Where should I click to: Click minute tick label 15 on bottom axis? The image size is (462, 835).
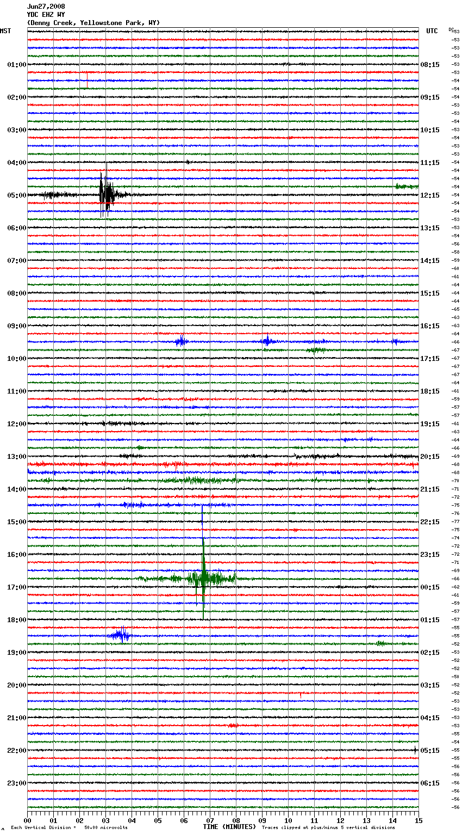(418, 820)
